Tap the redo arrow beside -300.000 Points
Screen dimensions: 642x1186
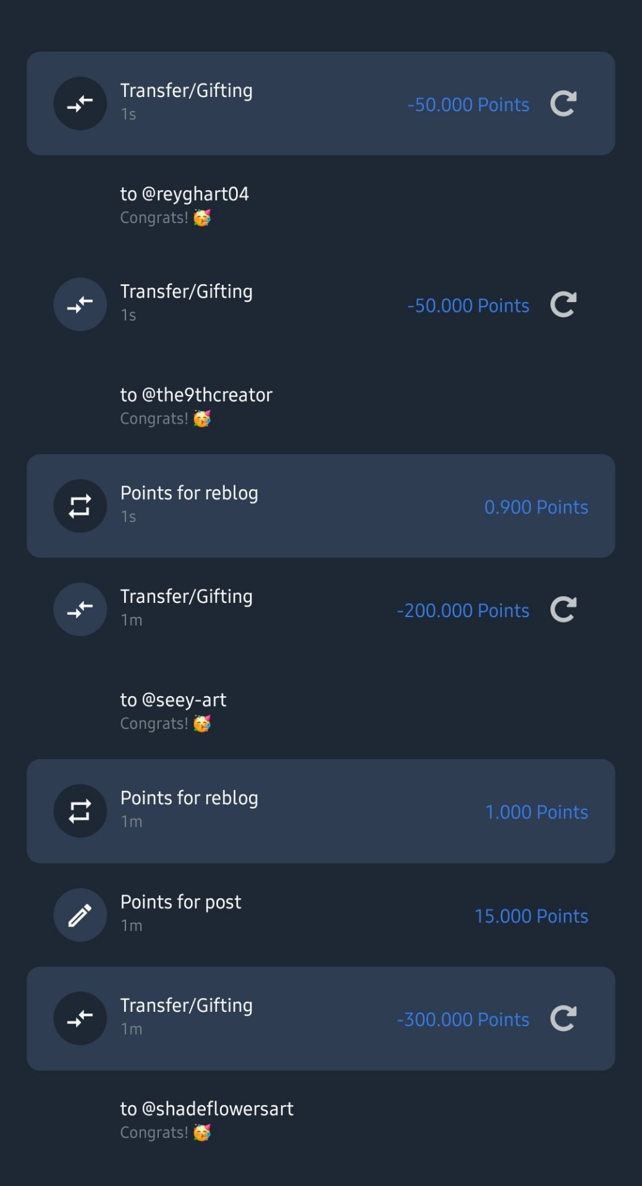pyautogui.click(x=563, y=1019)
